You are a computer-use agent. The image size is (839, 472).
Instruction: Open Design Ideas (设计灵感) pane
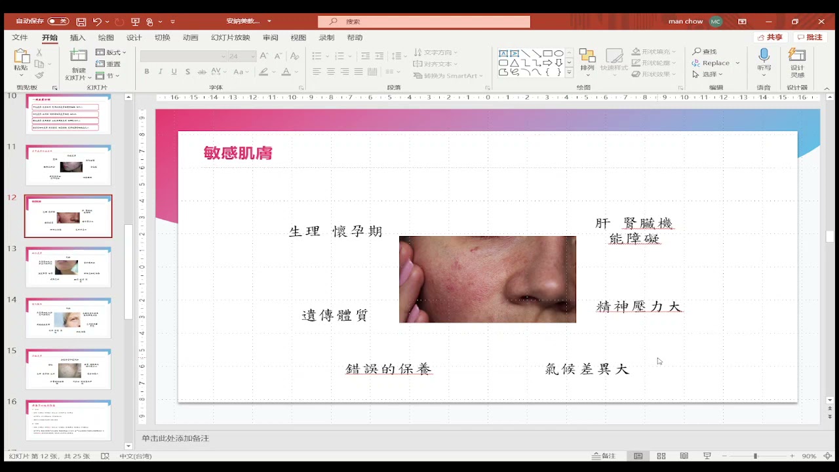[797, 61]
